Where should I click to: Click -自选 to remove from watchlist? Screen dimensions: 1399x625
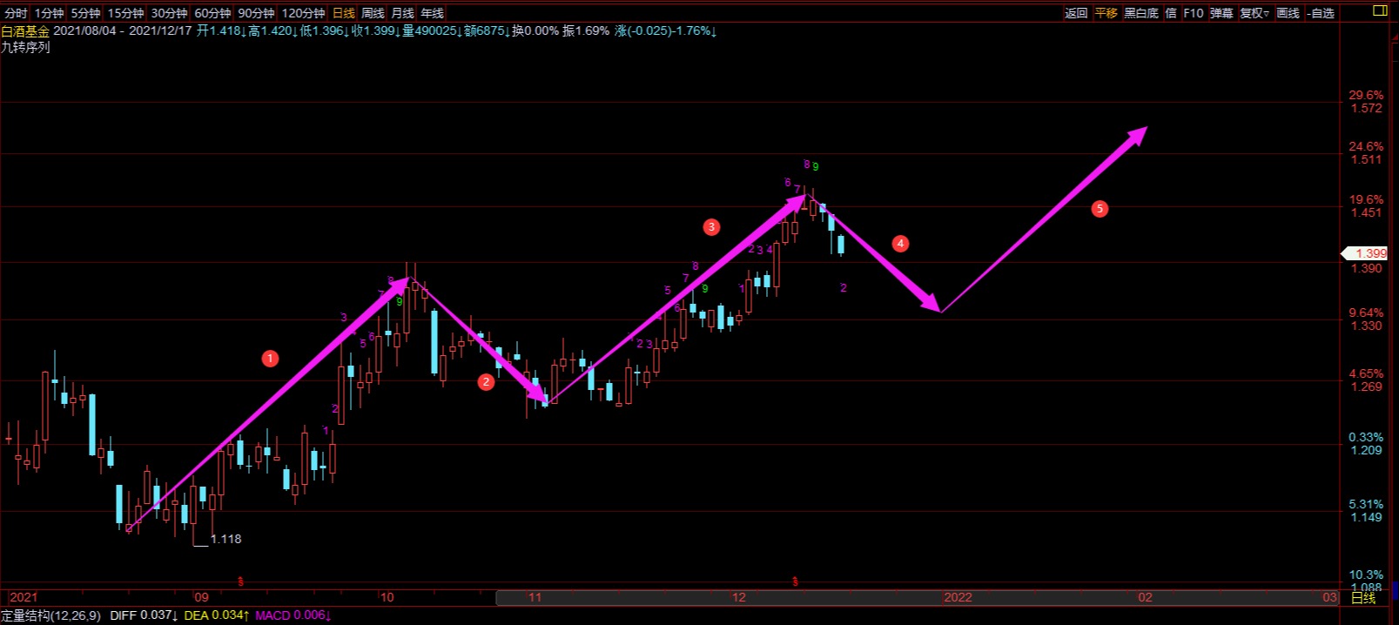[x=1321, y=13]
